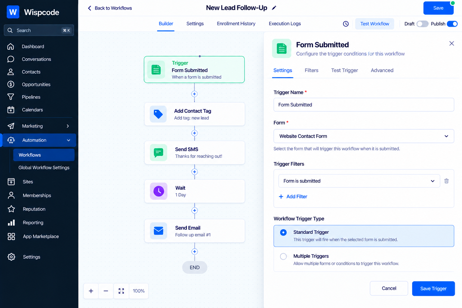Select the trigger panel Settings tab

pyautogui.click(x=283, y=70)
